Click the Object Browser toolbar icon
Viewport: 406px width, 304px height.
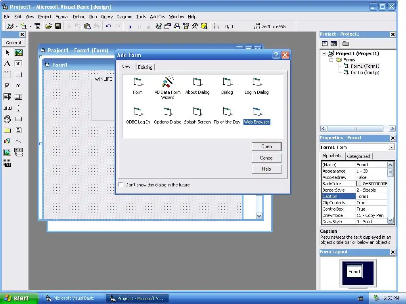(x=186, y=27)
